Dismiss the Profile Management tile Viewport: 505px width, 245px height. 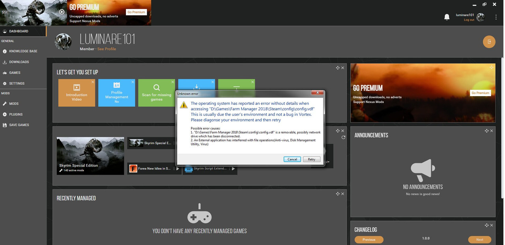point(133,82)
